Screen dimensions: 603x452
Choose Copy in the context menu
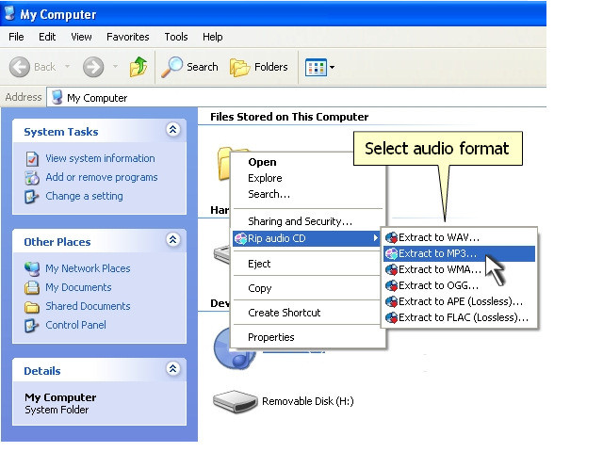point(308,288)
